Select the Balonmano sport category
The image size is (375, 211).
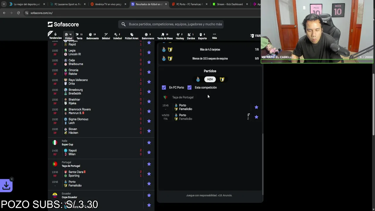click(148, 36)
